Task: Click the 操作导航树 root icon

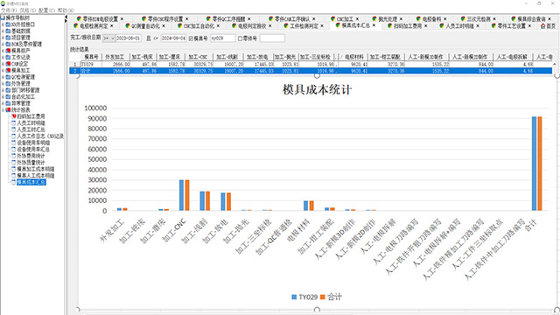Action: point(3,17)
